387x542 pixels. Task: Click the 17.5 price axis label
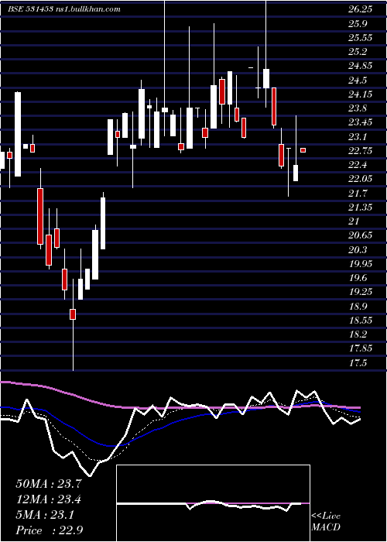pyautogui.click(x=358, y=362)
